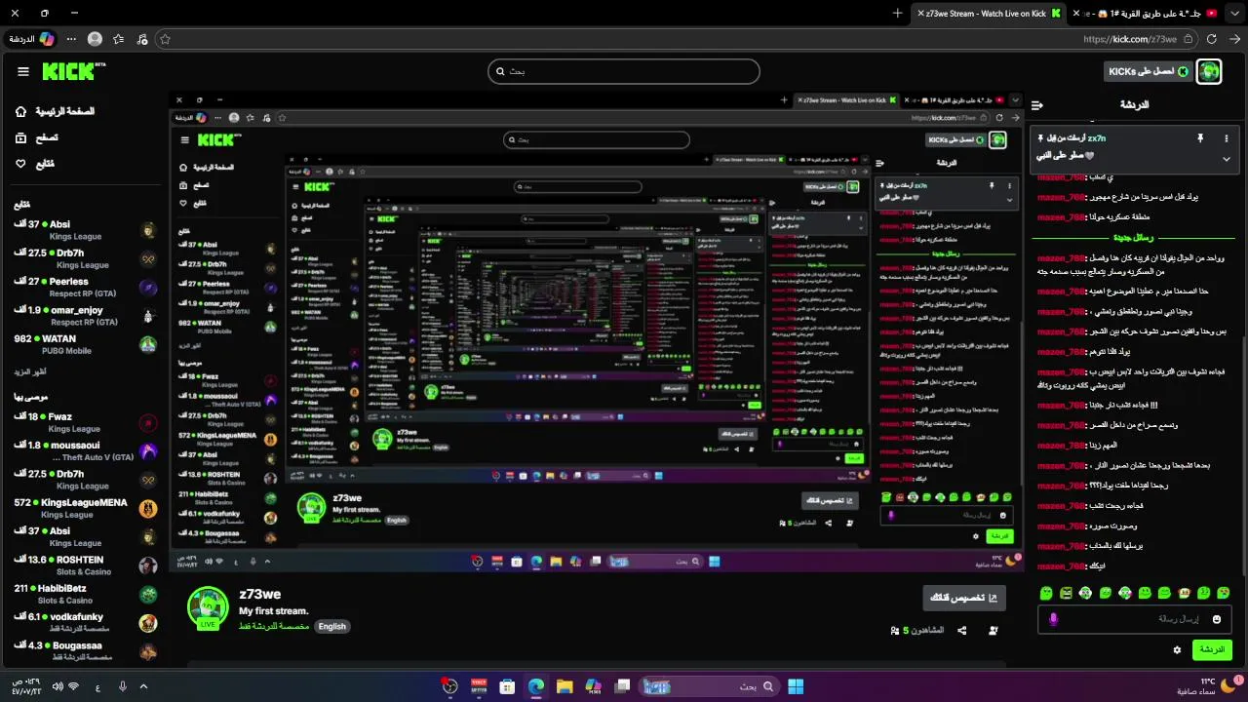
Task: Click the live stream video player
Action: (x=597, y=331)
